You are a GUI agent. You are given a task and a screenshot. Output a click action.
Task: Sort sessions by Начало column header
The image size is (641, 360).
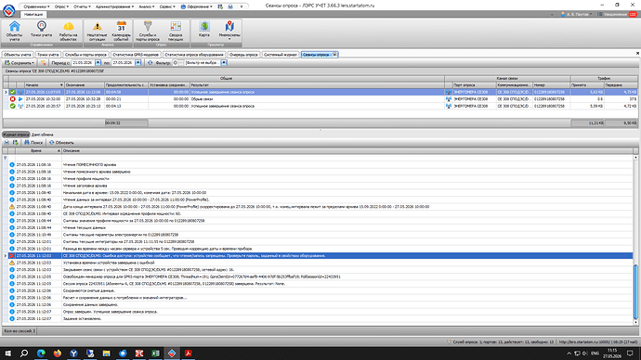tap(44, 85)
